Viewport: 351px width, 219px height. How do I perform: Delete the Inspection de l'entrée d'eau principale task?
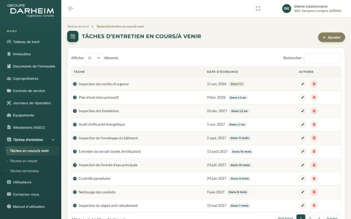pos(314,165)
